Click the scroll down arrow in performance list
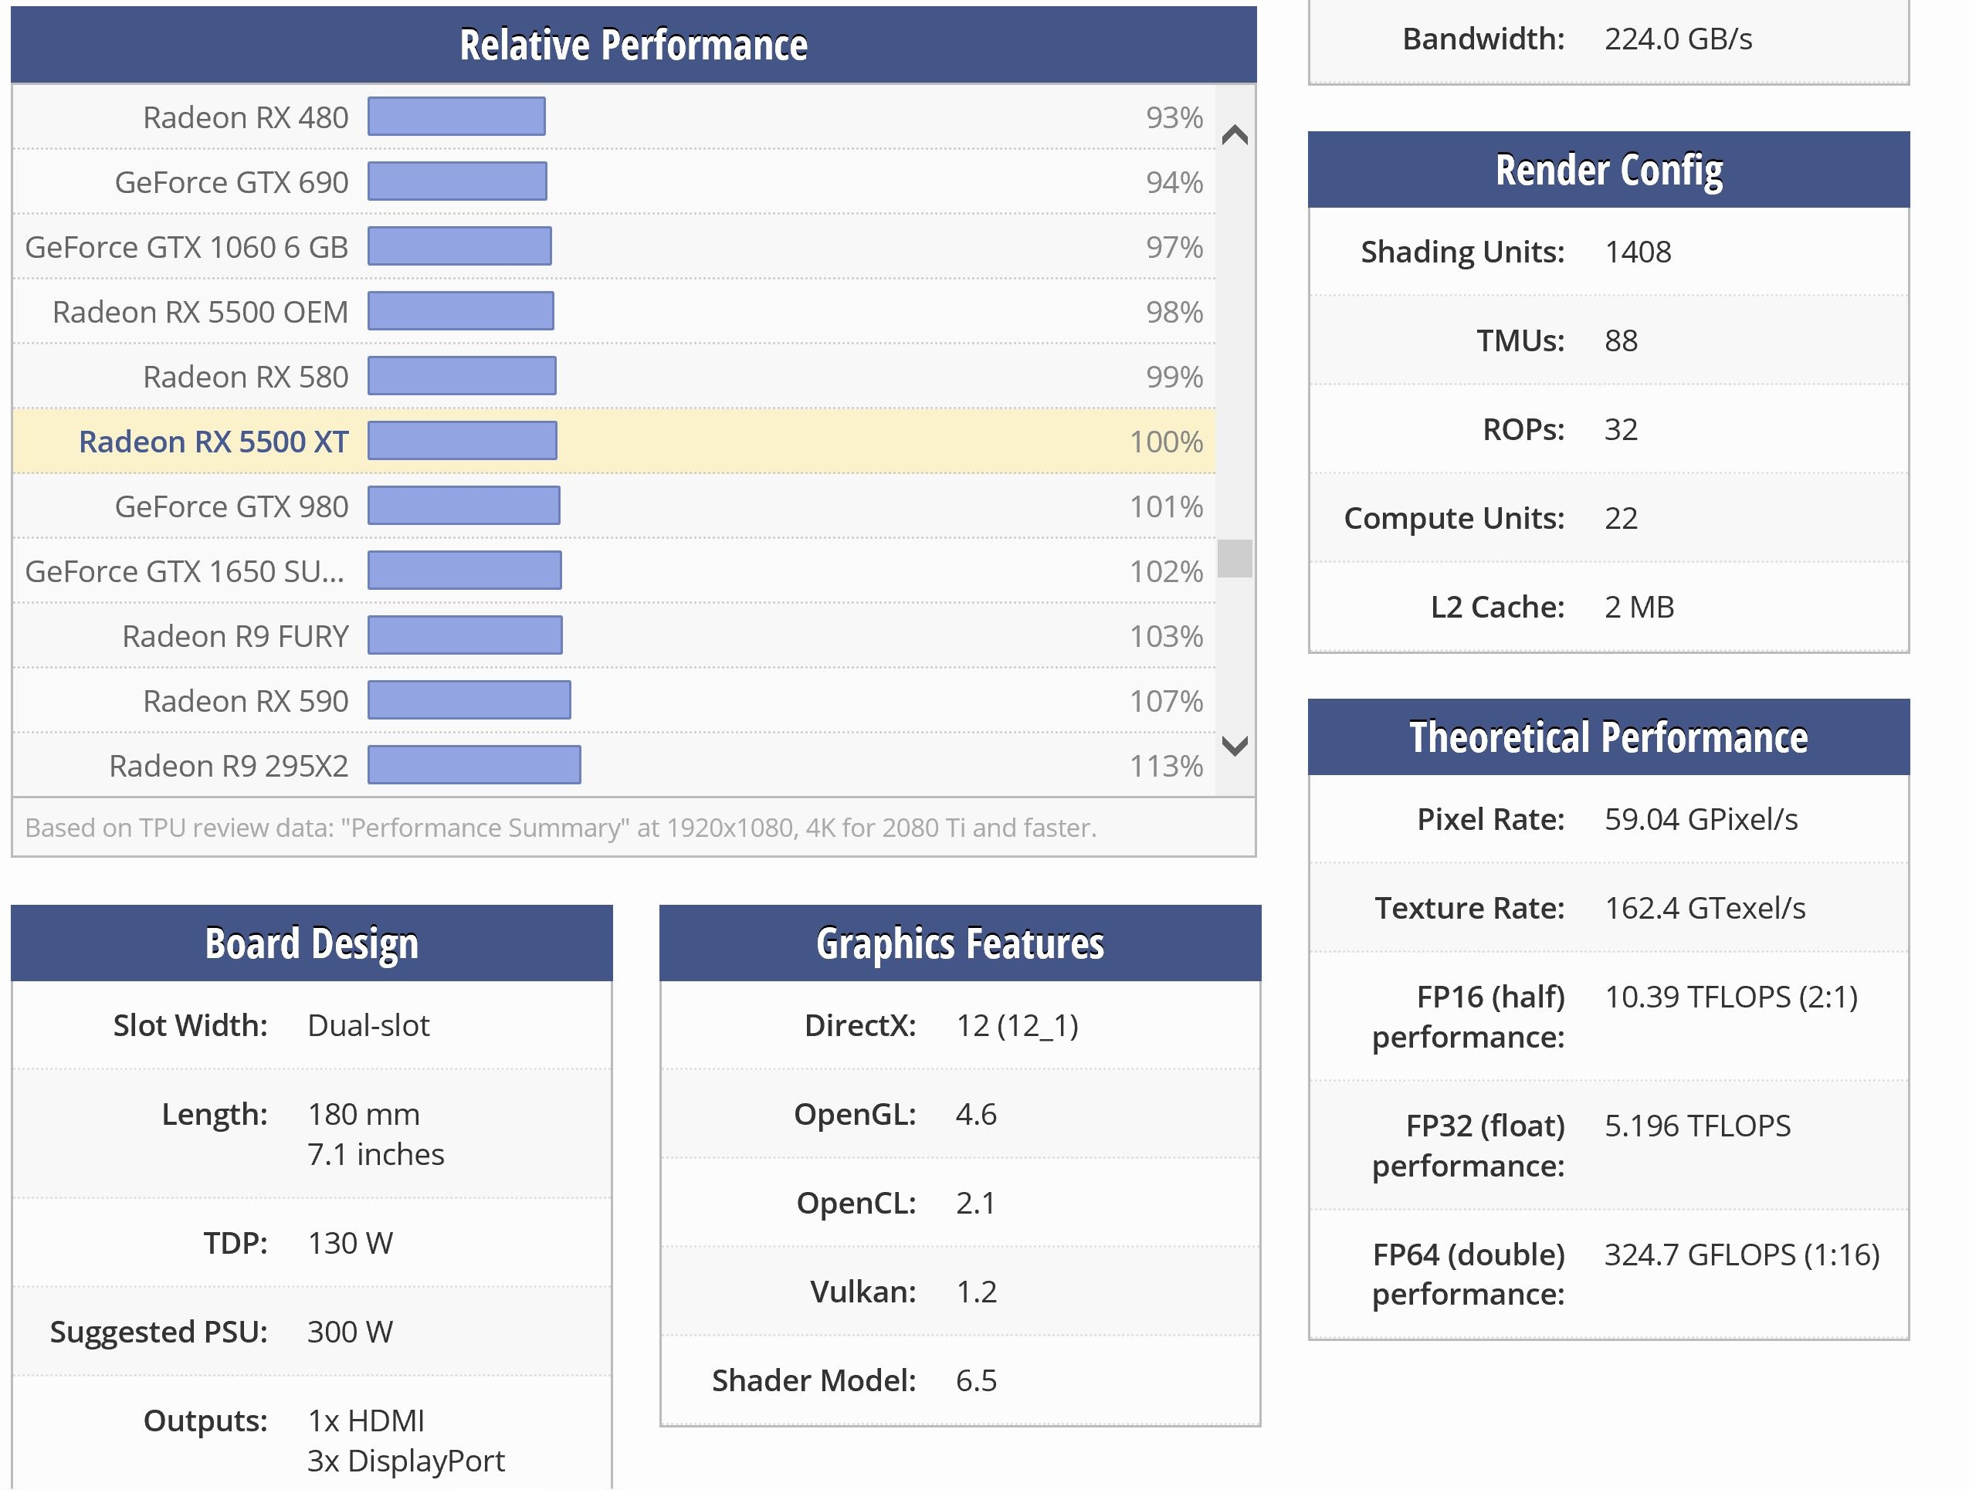This screenshot has height=1490, width=1969. click(1235, 745)
